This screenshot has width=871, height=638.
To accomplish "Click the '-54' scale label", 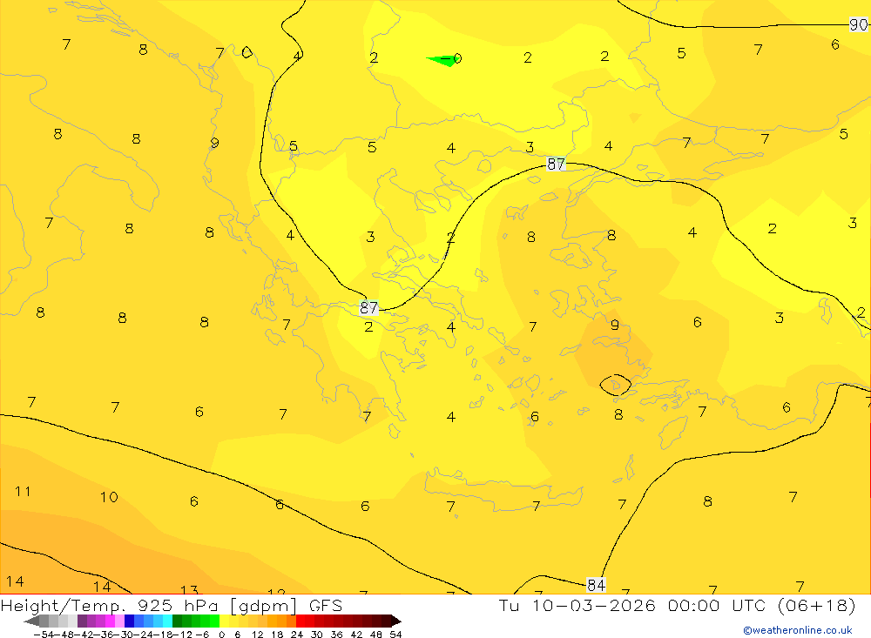I will coord(44,635).
